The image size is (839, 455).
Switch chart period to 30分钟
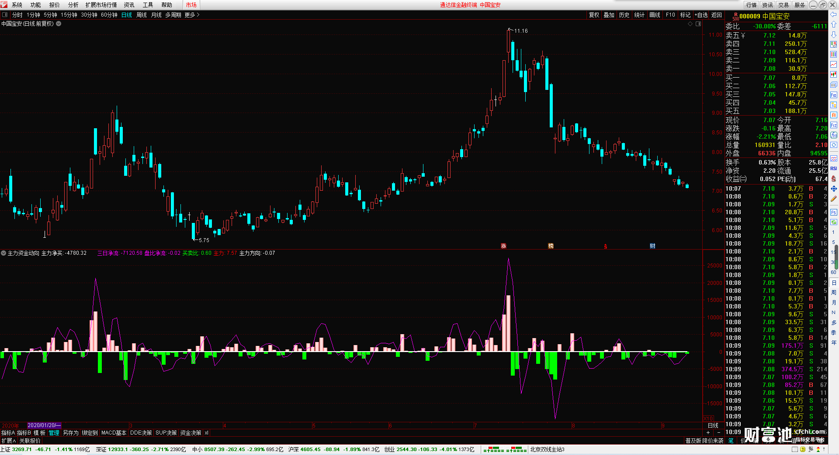tap(89, 15)
